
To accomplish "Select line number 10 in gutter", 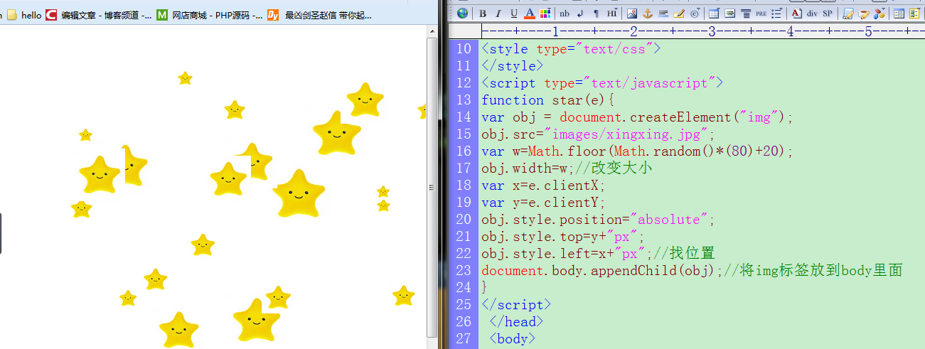I will click(x=464, y=49).
